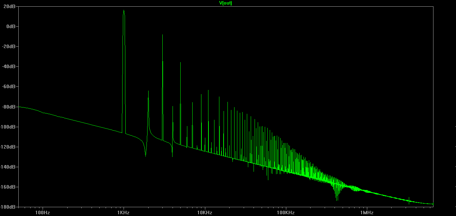Click the V(out) trace label
456x216 pixels.
[x=226, y=3]
